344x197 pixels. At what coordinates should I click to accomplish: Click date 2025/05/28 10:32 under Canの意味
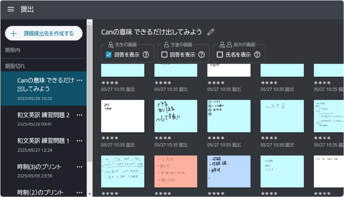(35, 98)
